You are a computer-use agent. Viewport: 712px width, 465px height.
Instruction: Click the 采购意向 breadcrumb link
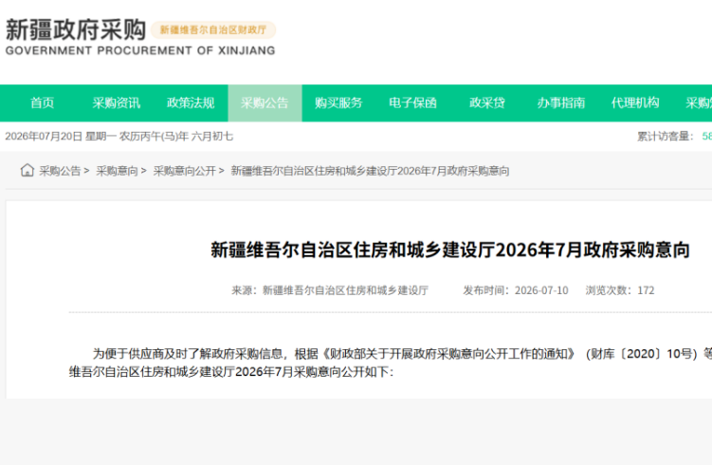tap(118, 171)
